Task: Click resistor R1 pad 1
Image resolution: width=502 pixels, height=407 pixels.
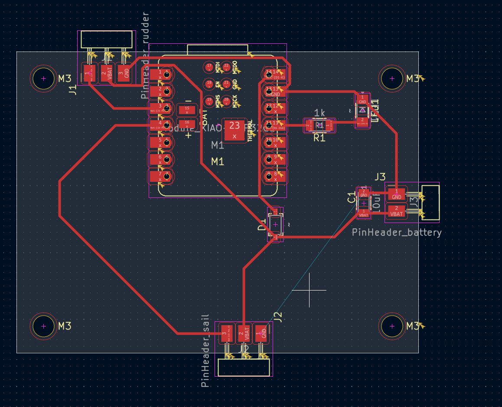Action: (x=329, y=126)
